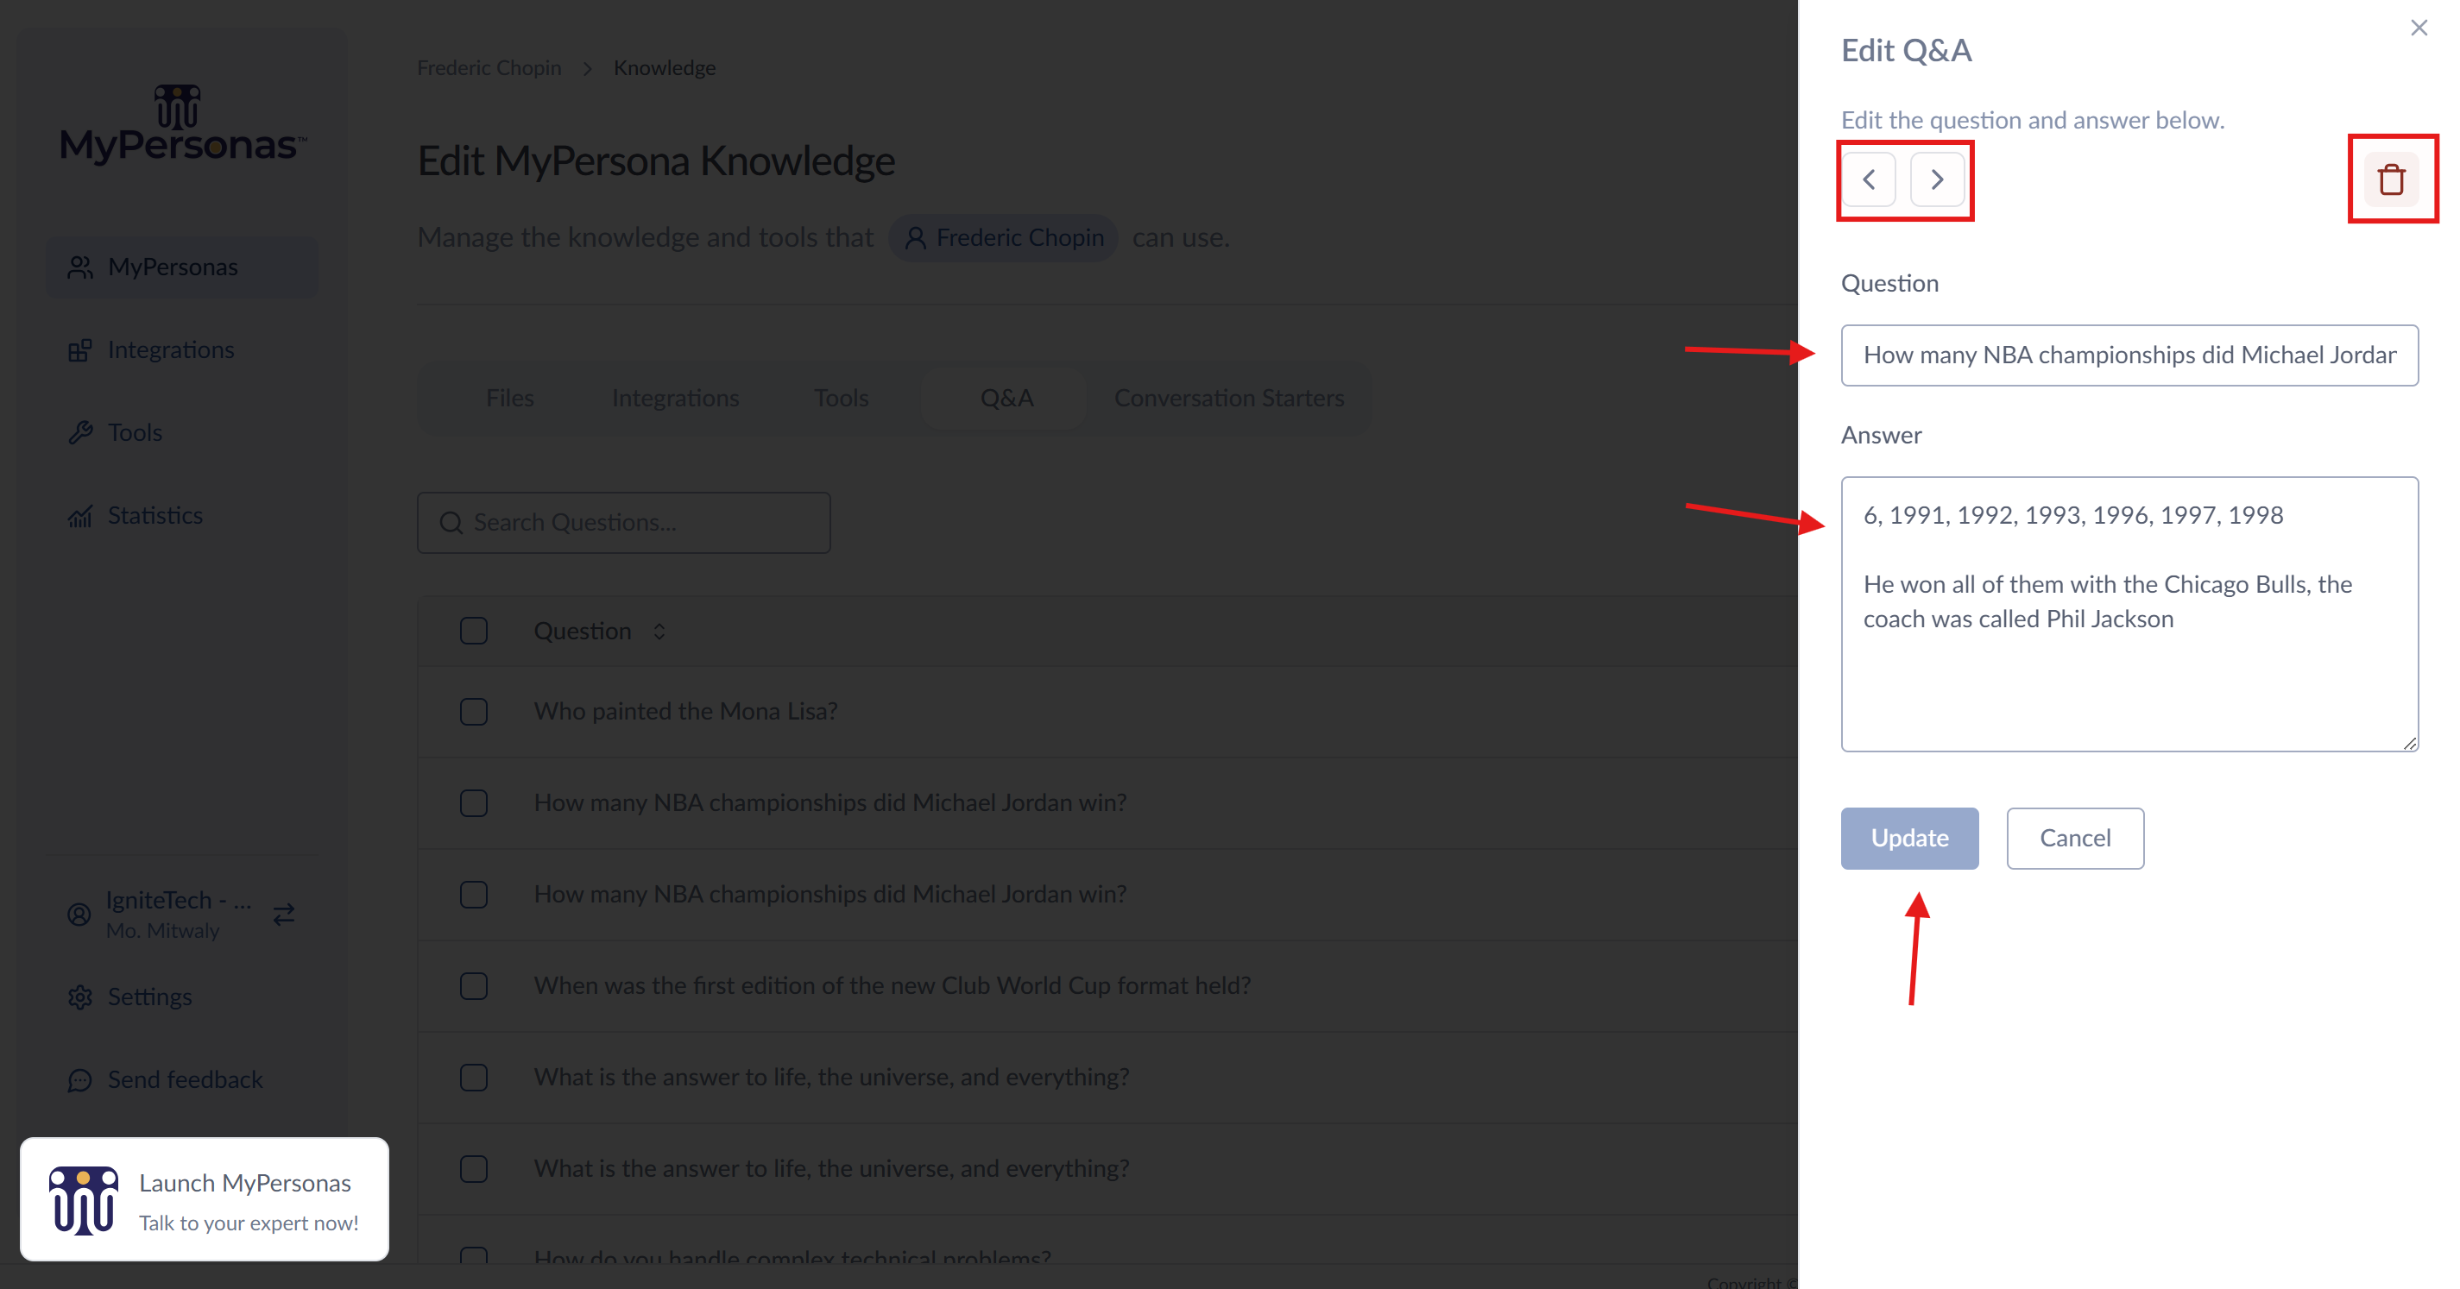Viewport: 2460px width, 1289px height.
Task: Open Settings in the sidebar
Action: (182, 997)
